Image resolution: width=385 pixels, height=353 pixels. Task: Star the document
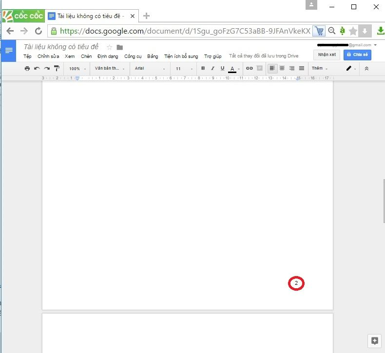point(110,47)
